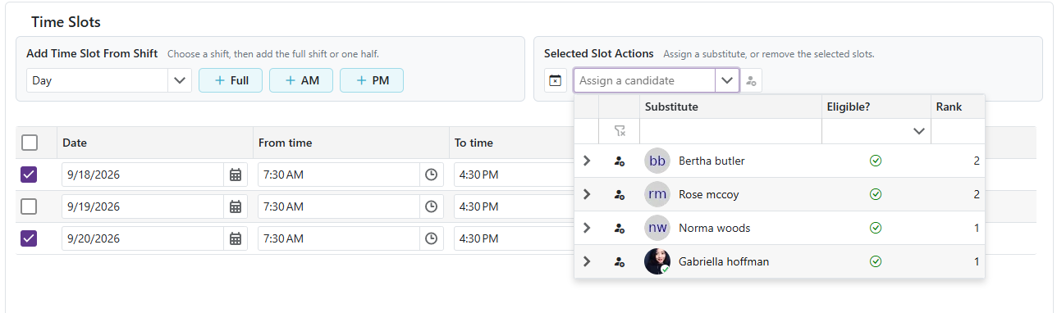Click eligible checkmark for Rose mccoy
Image resolution: width=1057 pixels, height=313 pixels.
876,195
